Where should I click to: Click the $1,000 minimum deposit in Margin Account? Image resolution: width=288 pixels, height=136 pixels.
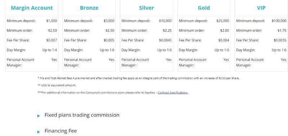pyautogui.click(x=51, y=21)
